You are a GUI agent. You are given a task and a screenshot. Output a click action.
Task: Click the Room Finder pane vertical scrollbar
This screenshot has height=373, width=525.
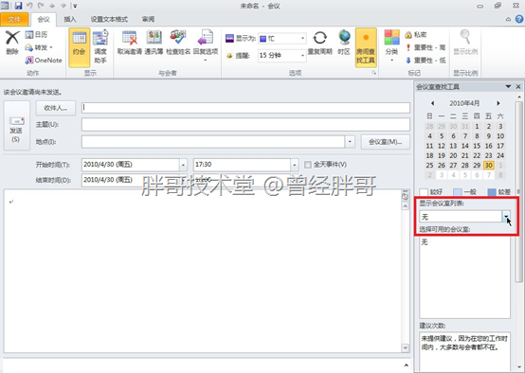(519, 192)
